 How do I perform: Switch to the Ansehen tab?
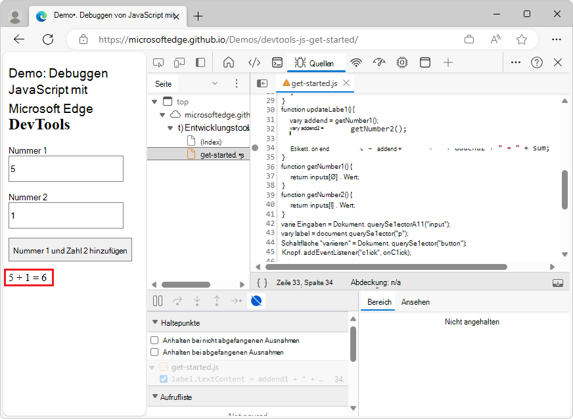pos(415,302)
